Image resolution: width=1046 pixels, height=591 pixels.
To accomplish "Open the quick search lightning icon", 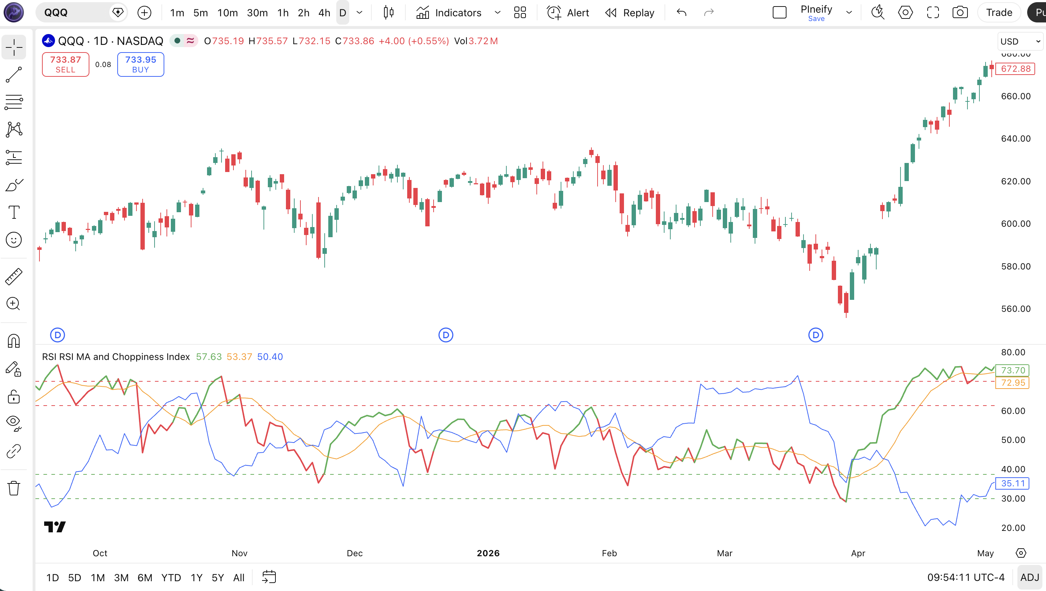I will point(878,13).
